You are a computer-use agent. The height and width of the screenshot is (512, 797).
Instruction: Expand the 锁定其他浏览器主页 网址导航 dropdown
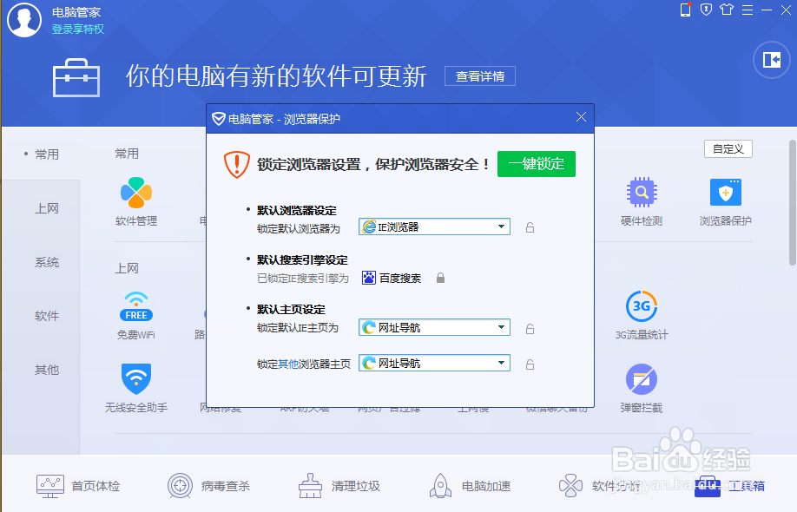click(434, 364)
